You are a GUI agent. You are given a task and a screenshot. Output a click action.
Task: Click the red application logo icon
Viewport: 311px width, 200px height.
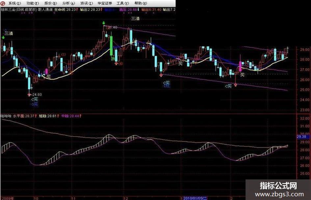3,3
